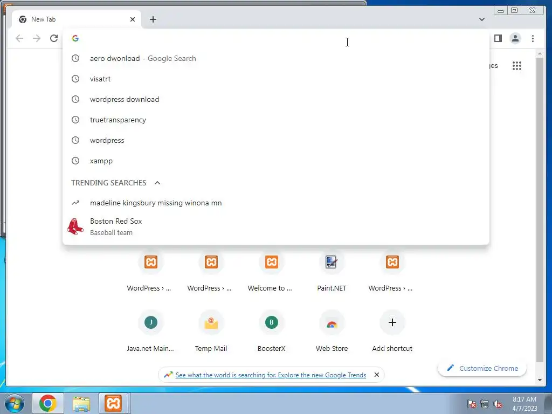Open Windows Explorer from the taskbar
This screenshot has height=414, width=552.
coord(81,403)
